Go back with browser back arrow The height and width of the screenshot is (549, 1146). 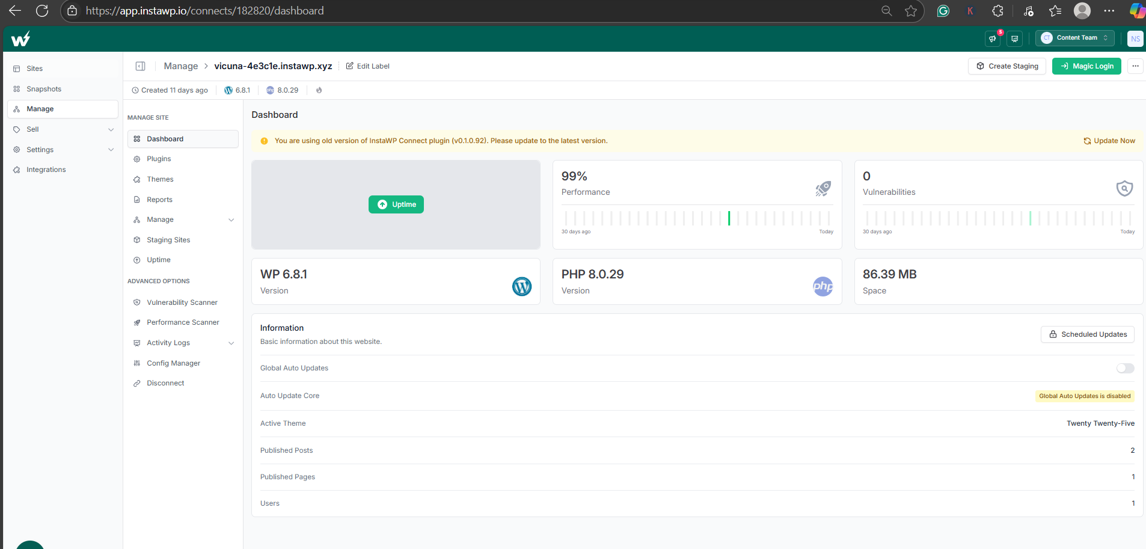click(x=15, y=11)
